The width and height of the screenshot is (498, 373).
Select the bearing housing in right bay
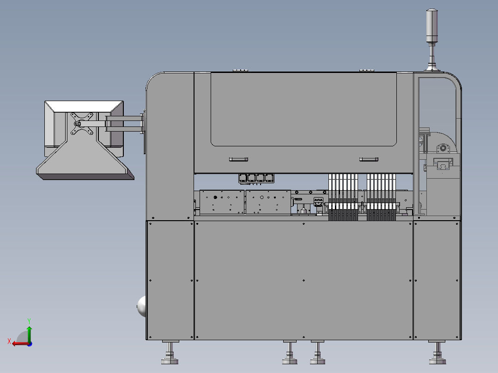point(443,148)
